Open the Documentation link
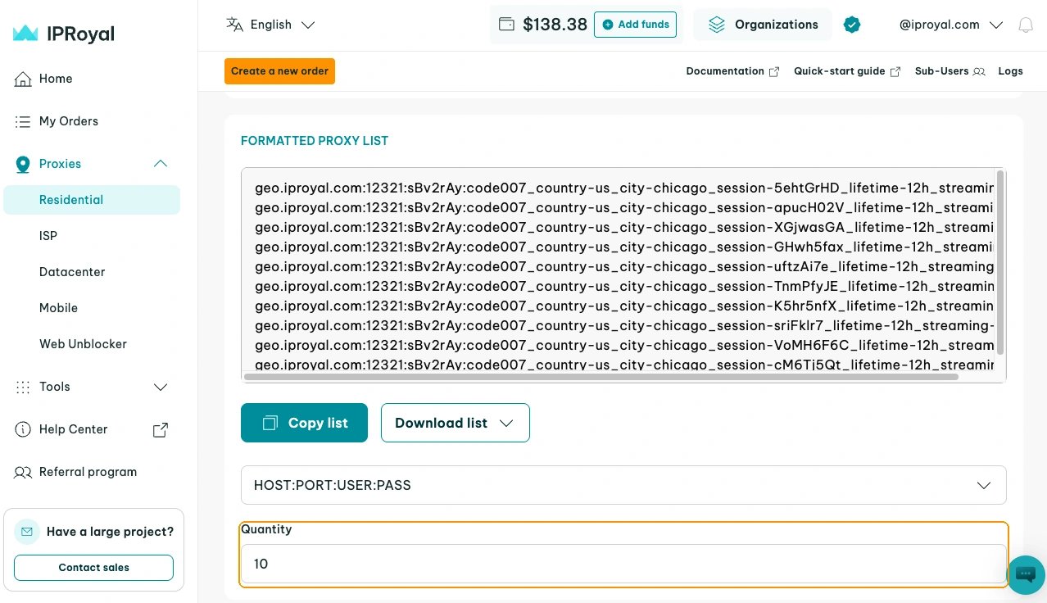Screen dimensions: 1047x603 (x=732, y=71)
